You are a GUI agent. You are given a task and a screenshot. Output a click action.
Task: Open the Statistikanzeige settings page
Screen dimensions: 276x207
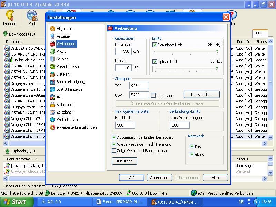click(70, 89)
